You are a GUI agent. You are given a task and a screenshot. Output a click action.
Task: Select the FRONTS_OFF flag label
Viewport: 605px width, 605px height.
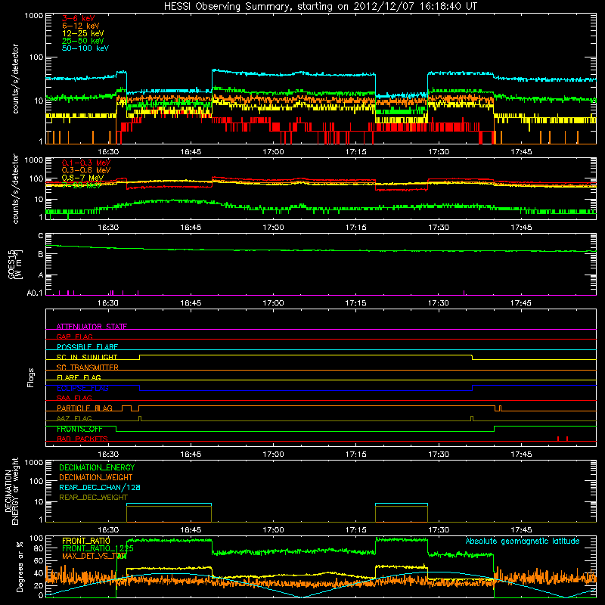tap(79, 429)
